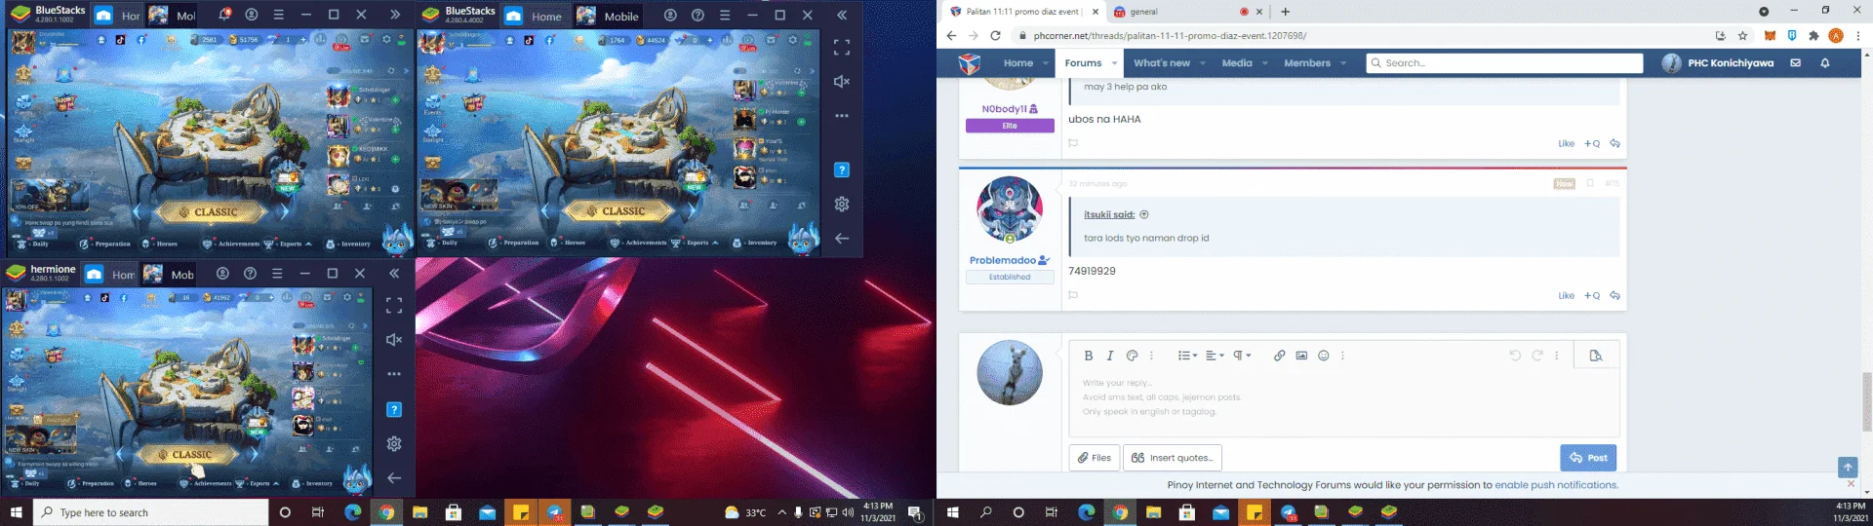This screenshot has height=526, width=1873.
Task: Open more options dots in middle BlueStacks sidebar
Action: coord(842,116)
